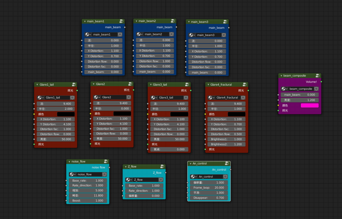The height and width of the screenshot is (219, 342).
Task: Collapse the main_beam2 node with its triangle
Action: point(136,21)
